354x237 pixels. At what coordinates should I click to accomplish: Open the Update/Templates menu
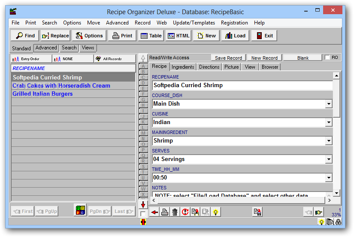194,23
